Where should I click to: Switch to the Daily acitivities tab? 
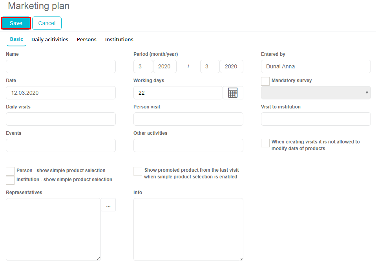pos(50,39)
